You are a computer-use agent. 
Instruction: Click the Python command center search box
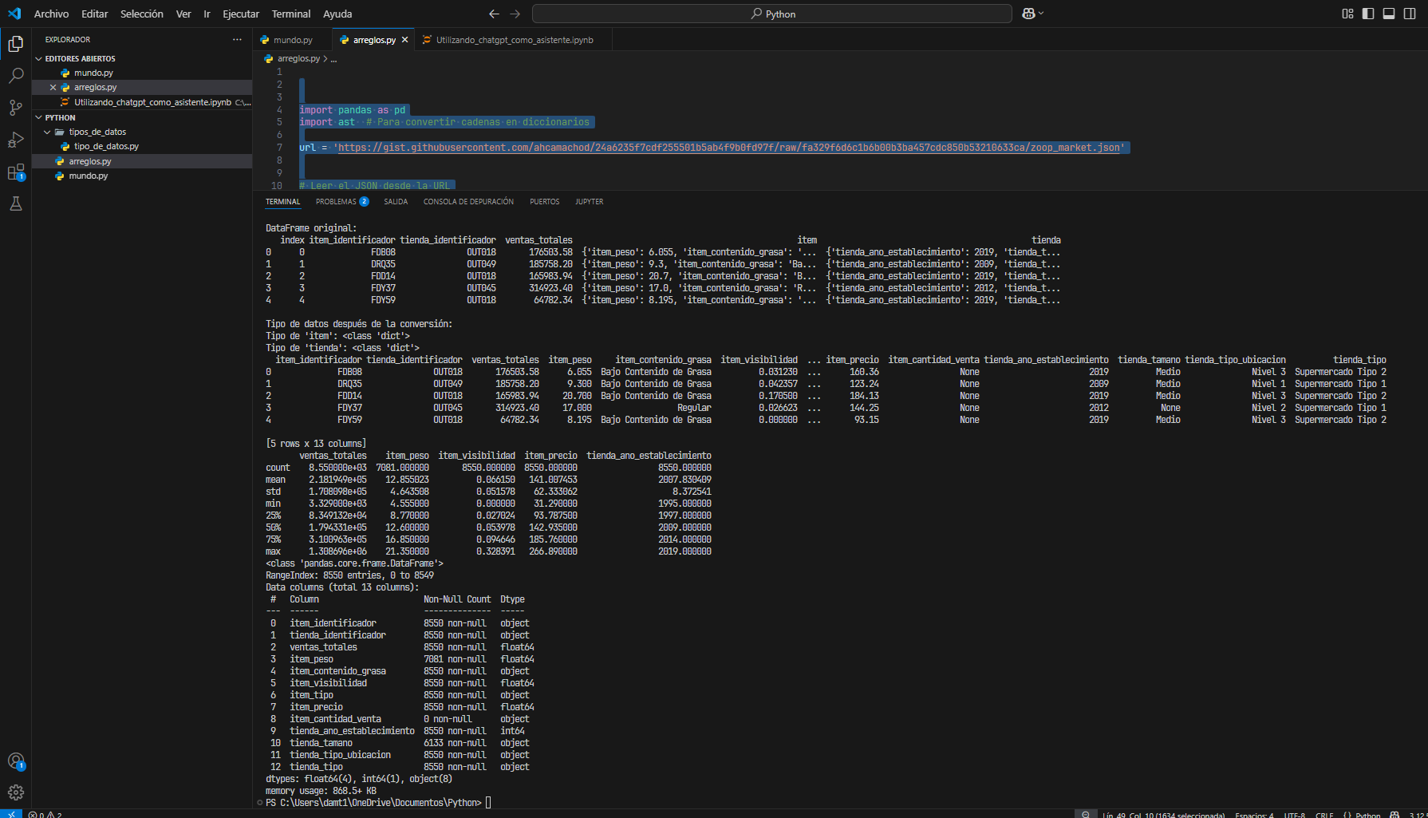772,14
